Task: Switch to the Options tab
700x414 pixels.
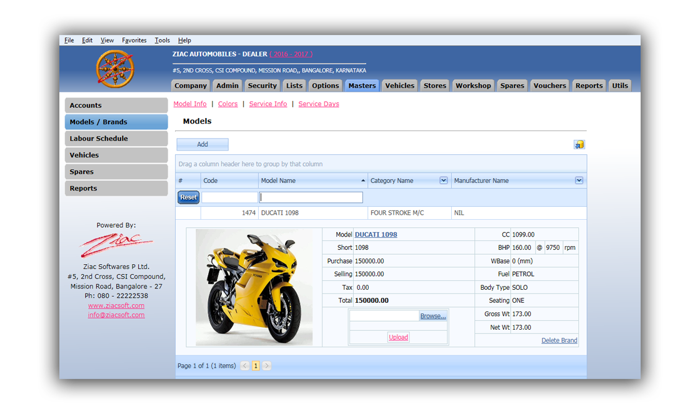Action: click(326, 86)
